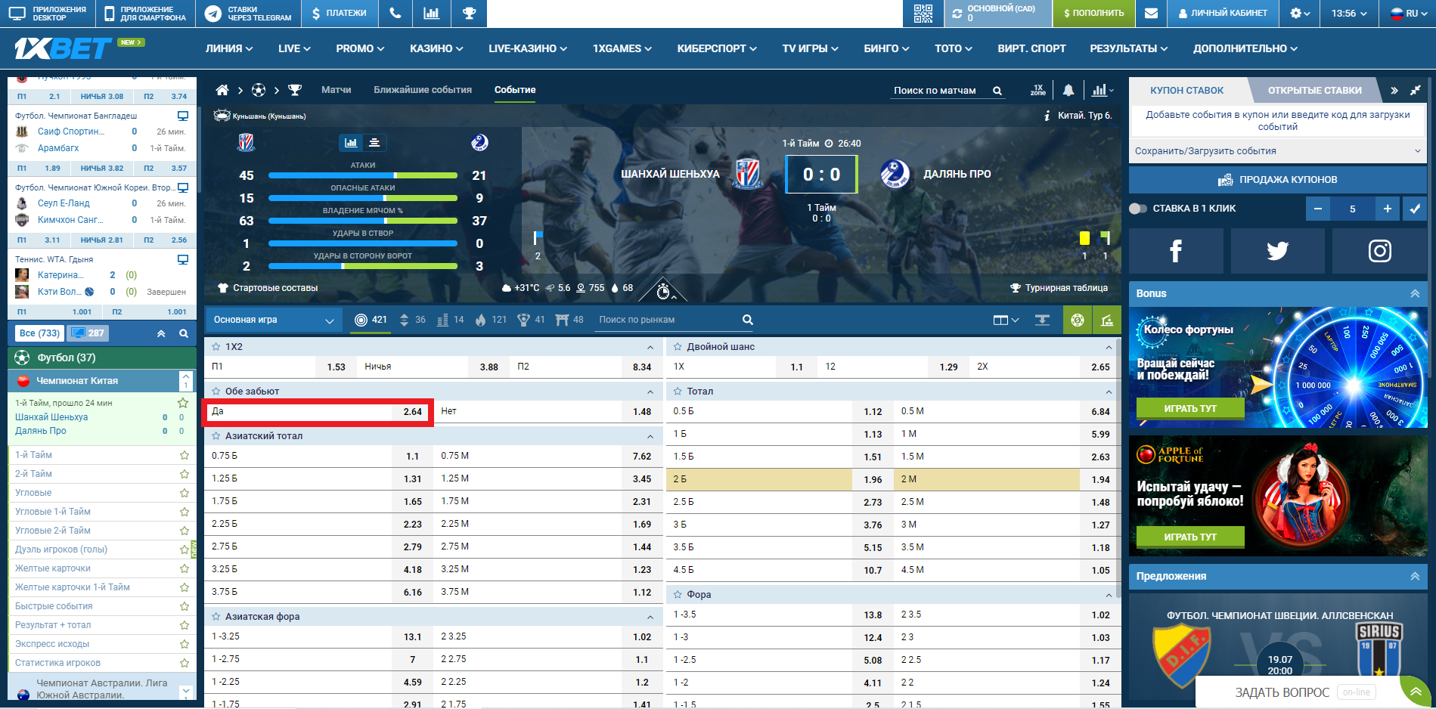The width and height of the screenshot is (1436, 709).
Task: Favorite the Двойной шанс market star
Action: coord(678,347)
